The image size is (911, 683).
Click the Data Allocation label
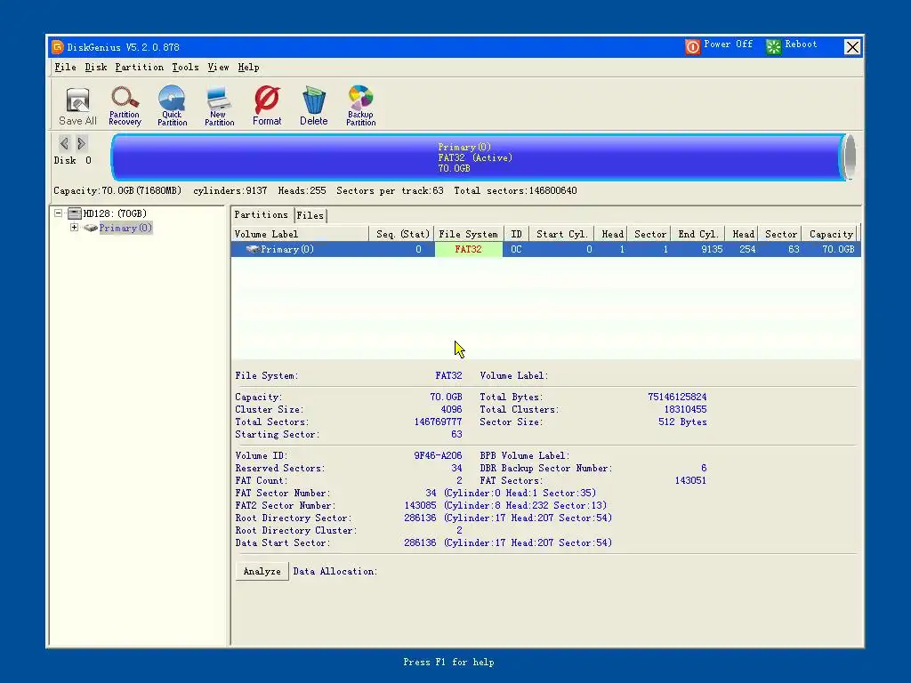tap(335, 572)
